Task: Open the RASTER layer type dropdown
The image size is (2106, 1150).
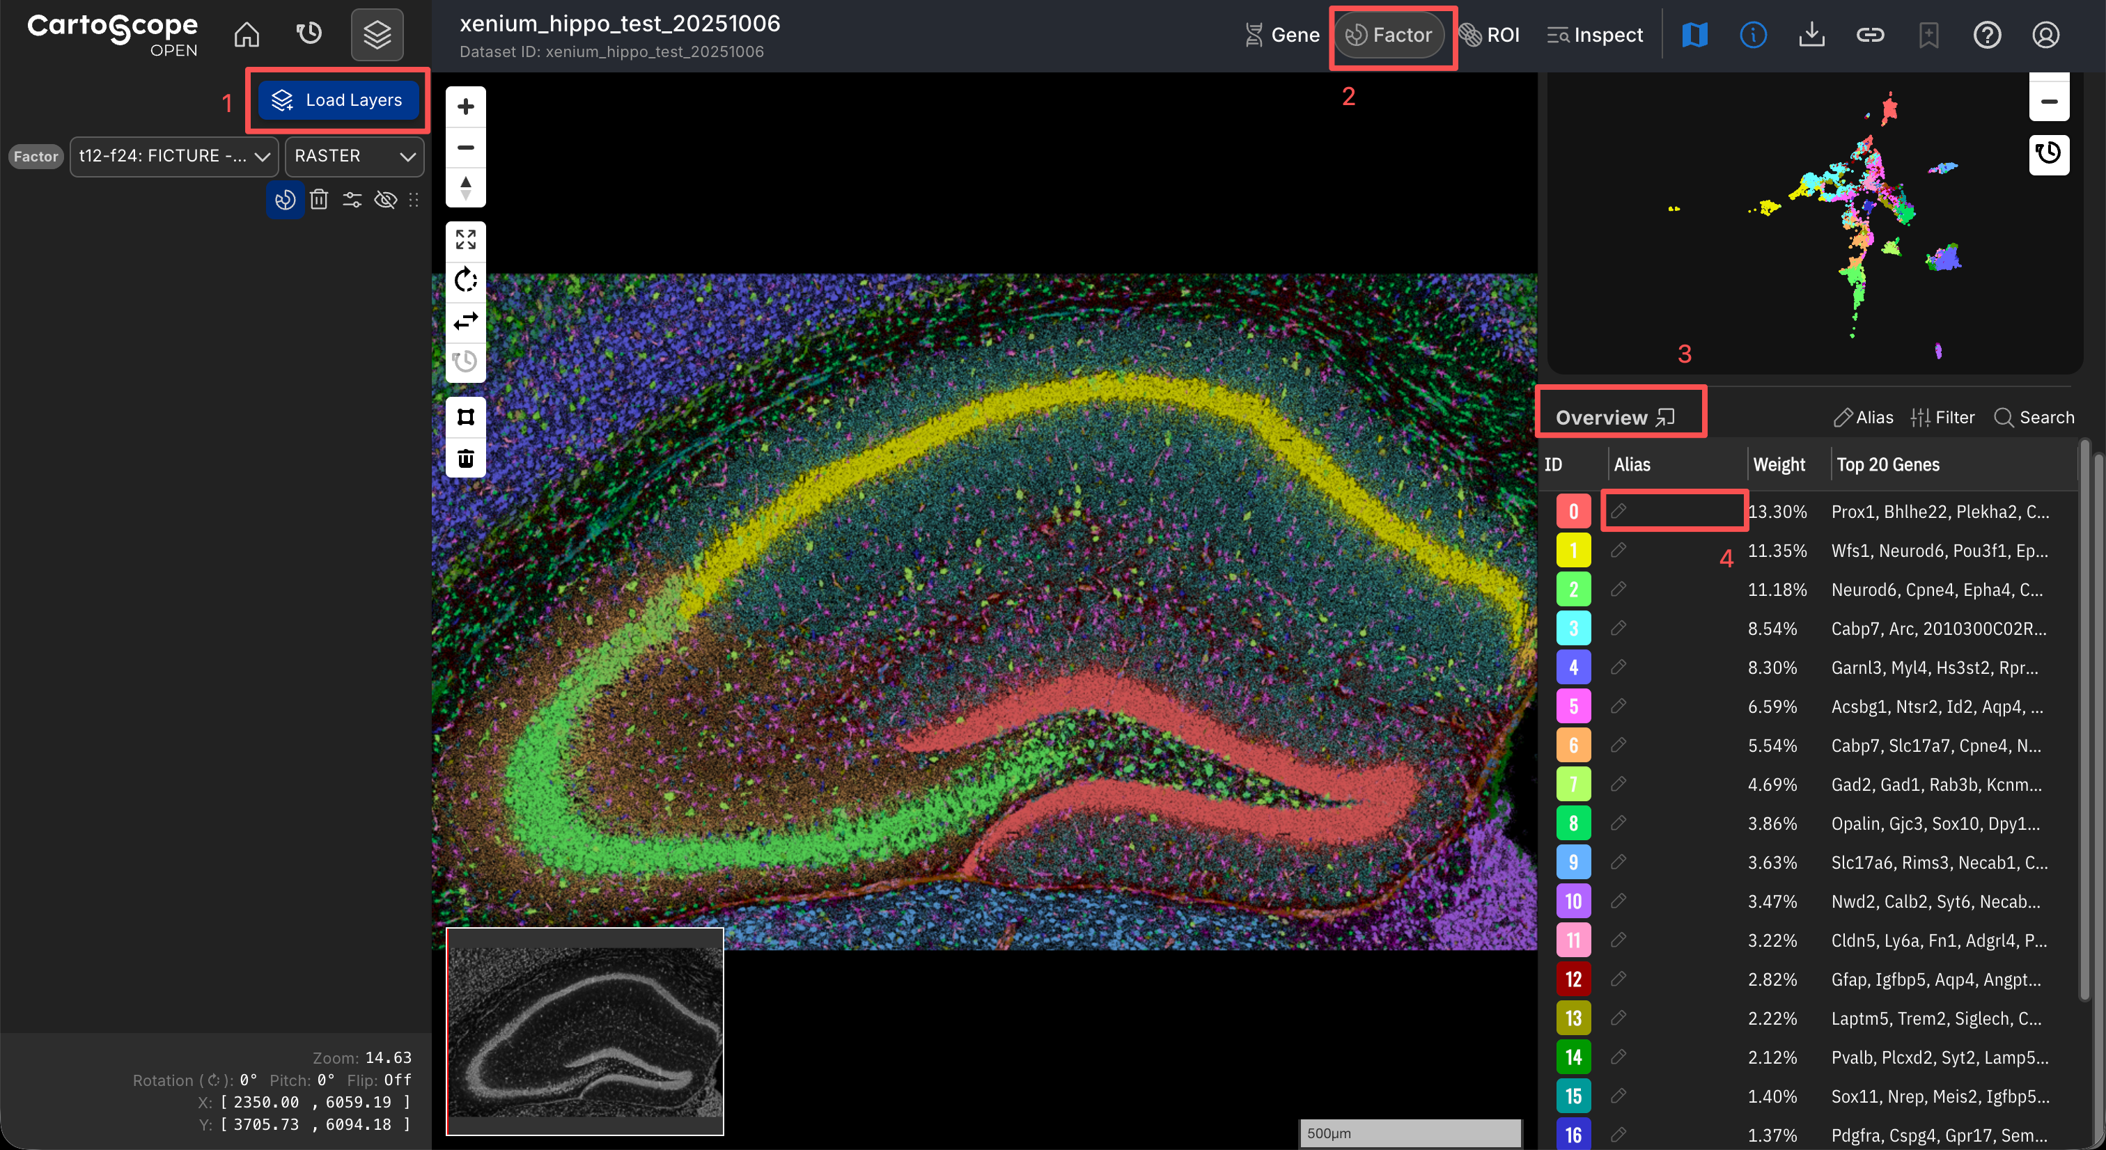Action: (354, 156)
